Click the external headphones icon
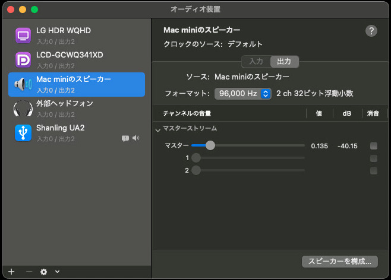The height and width of the screenshot is (280, 391). point(23,109)
